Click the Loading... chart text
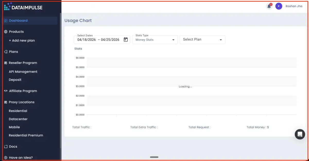Screen dimensions: 309x161 point(185,86)
